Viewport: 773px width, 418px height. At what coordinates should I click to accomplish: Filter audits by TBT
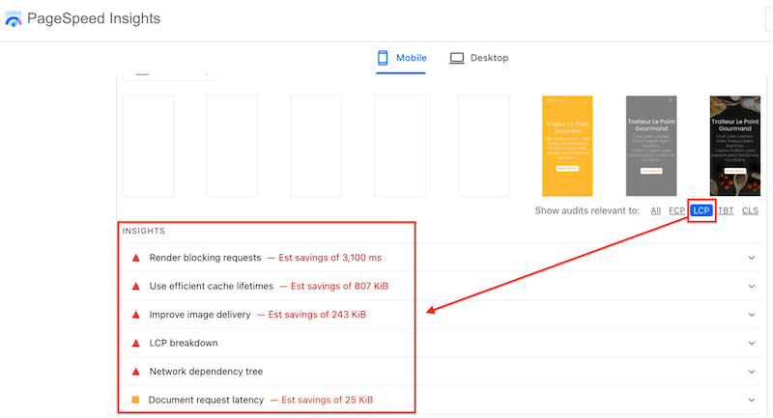tap(726, 210)
